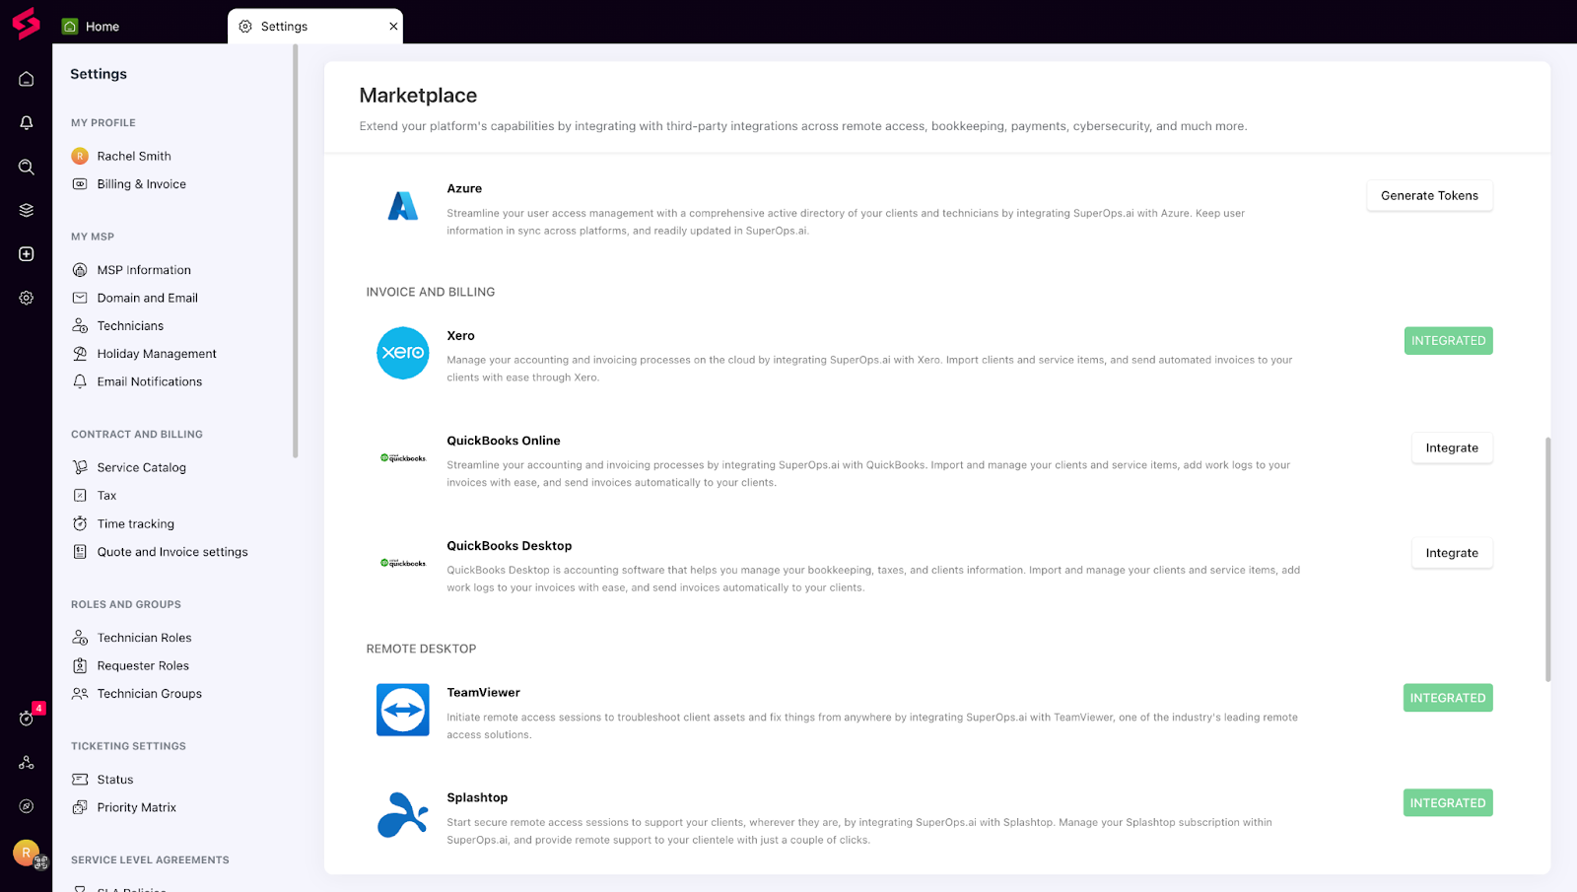Click the INVOICE AND BILLING heading

[x=431, y=293]
